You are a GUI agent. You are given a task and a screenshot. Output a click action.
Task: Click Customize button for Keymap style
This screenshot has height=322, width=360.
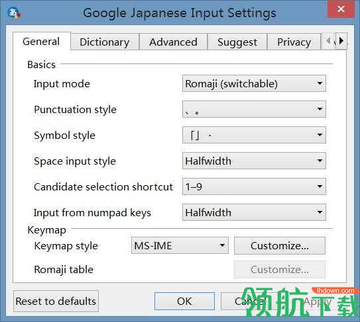280,246
